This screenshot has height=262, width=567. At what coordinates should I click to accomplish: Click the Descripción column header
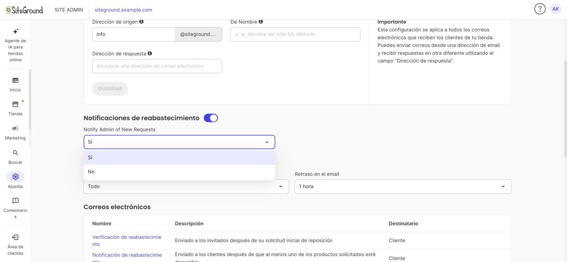pyautogui.click(x=189, y=223)
